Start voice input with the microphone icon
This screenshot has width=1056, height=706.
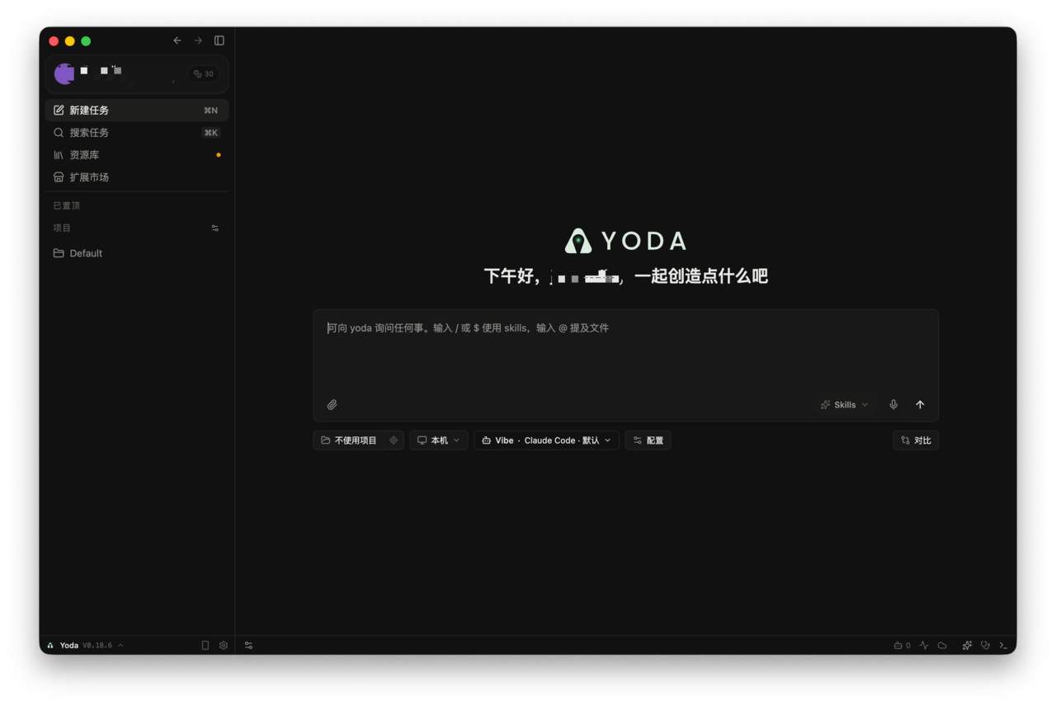(x=893, y=405)
